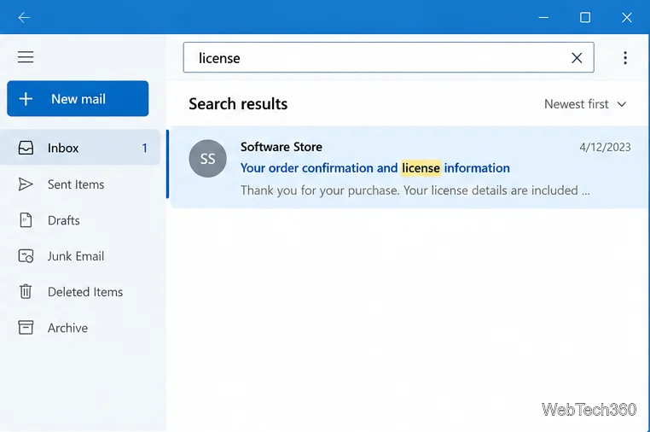Click the Inbox unread count 1
This screenshot has width=650, height=432.
pos(144,149)
